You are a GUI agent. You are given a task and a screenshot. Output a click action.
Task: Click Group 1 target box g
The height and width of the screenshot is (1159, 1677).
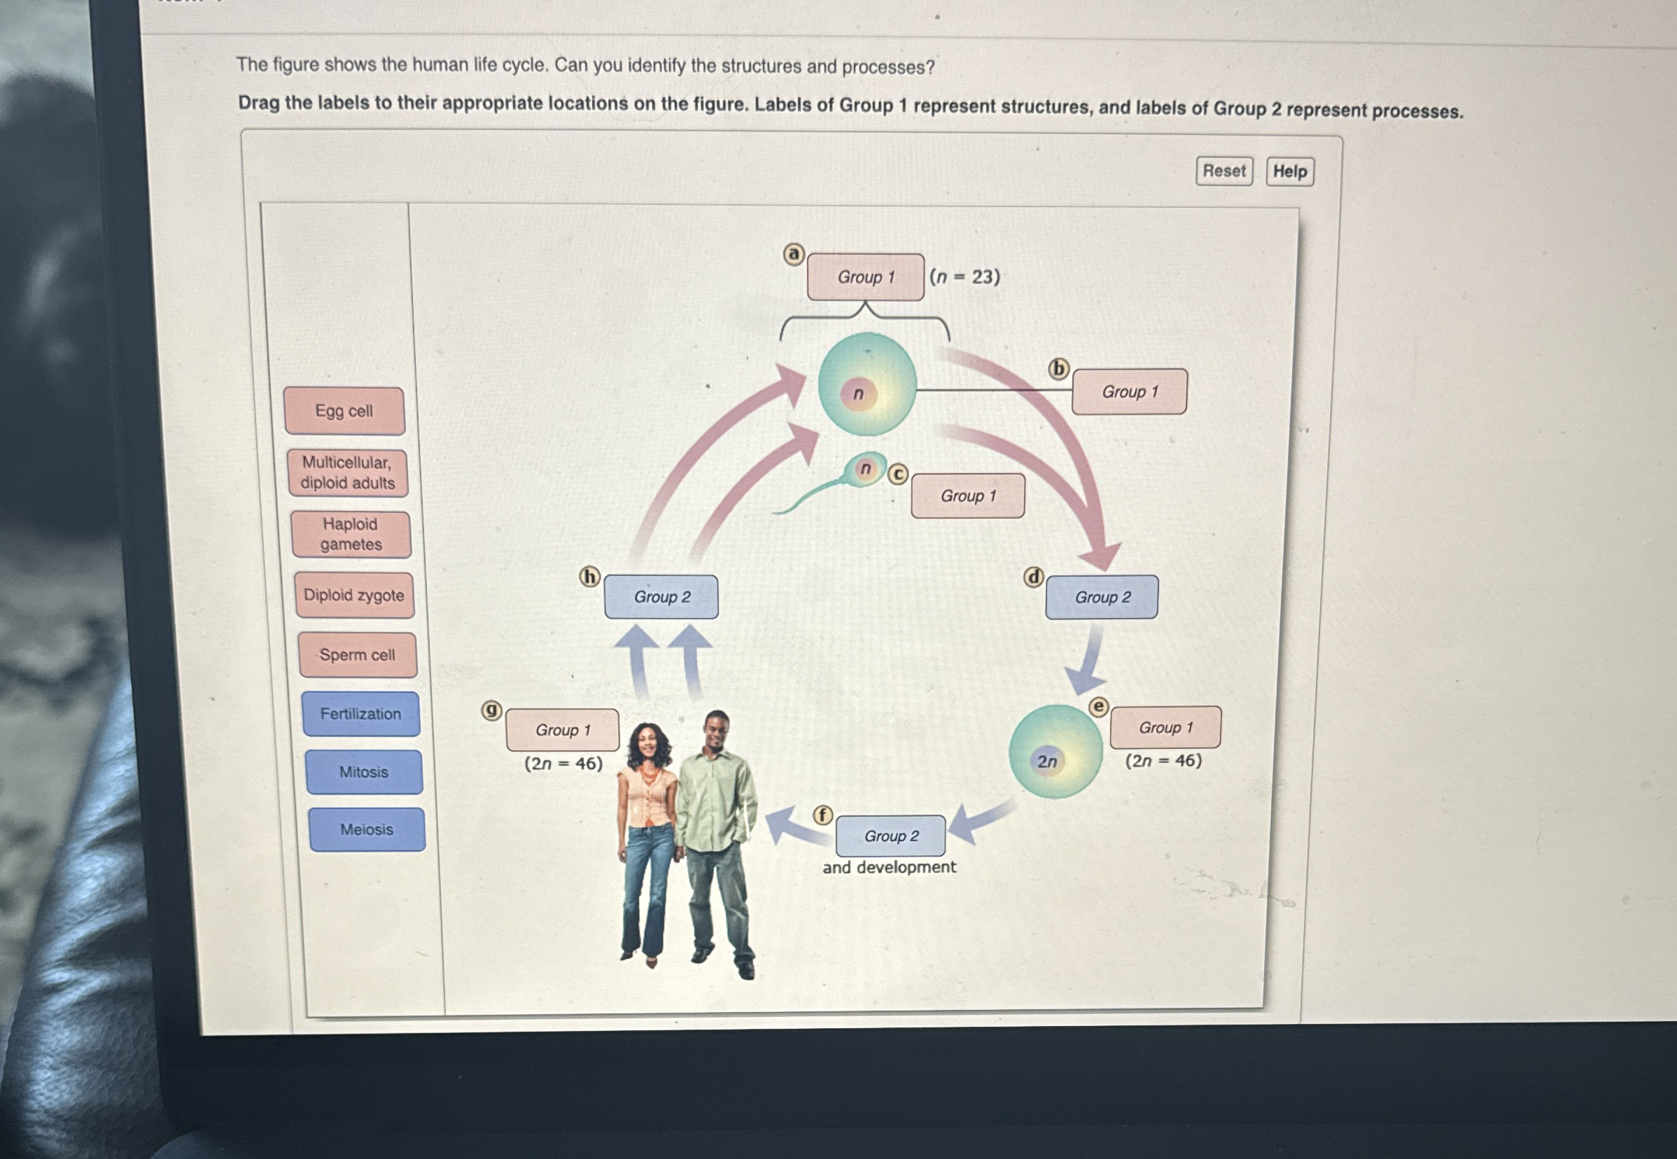(x=563, y=730)
